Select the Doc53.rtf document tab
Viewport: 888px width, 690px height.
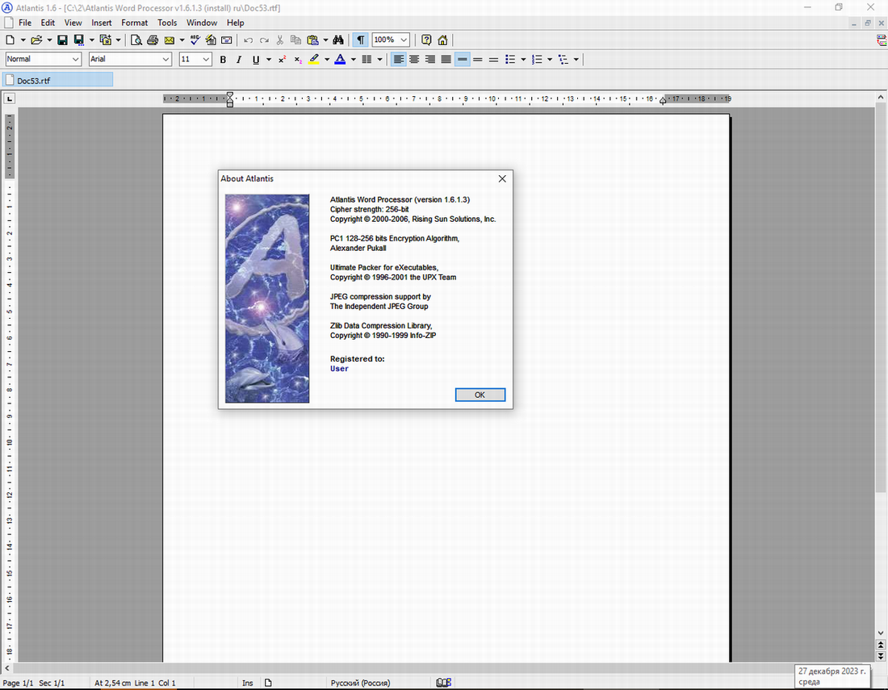[x=58, y=81]
